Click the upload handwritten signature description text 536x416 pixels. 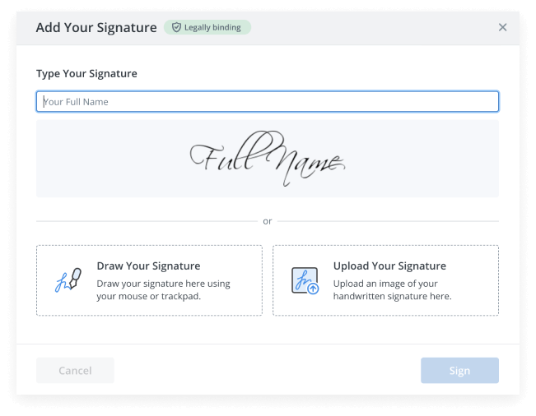392,290
